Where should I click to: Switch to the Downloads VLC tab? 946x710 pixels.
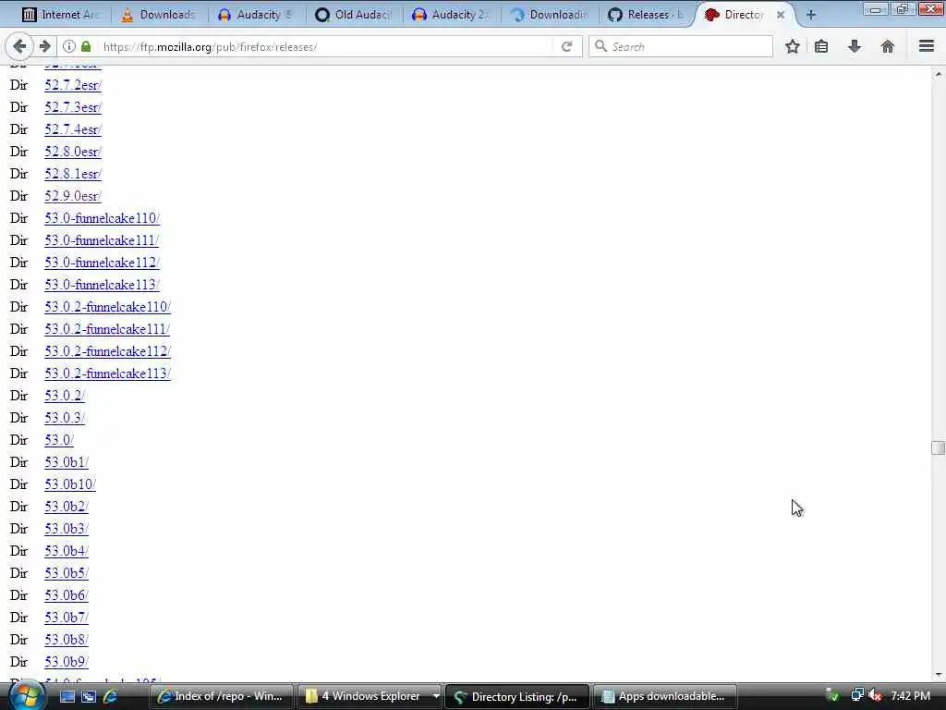coord(159,15)
